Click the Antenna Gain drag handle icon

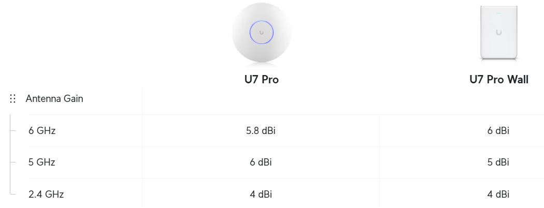pyautogui.click(x=13, y=99)
